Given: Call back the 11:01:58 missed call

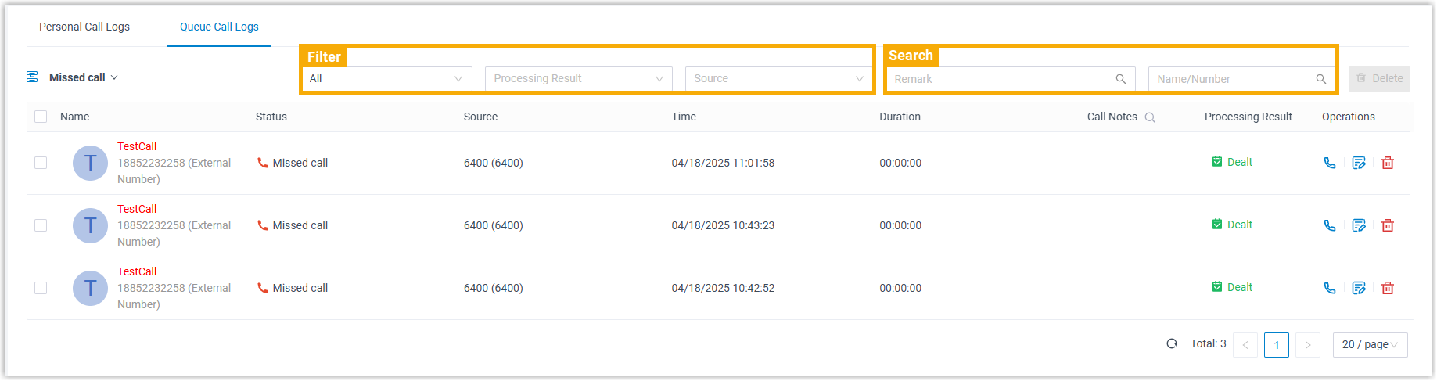Looking at the screenshot, I should click(x=1329, y=163).
